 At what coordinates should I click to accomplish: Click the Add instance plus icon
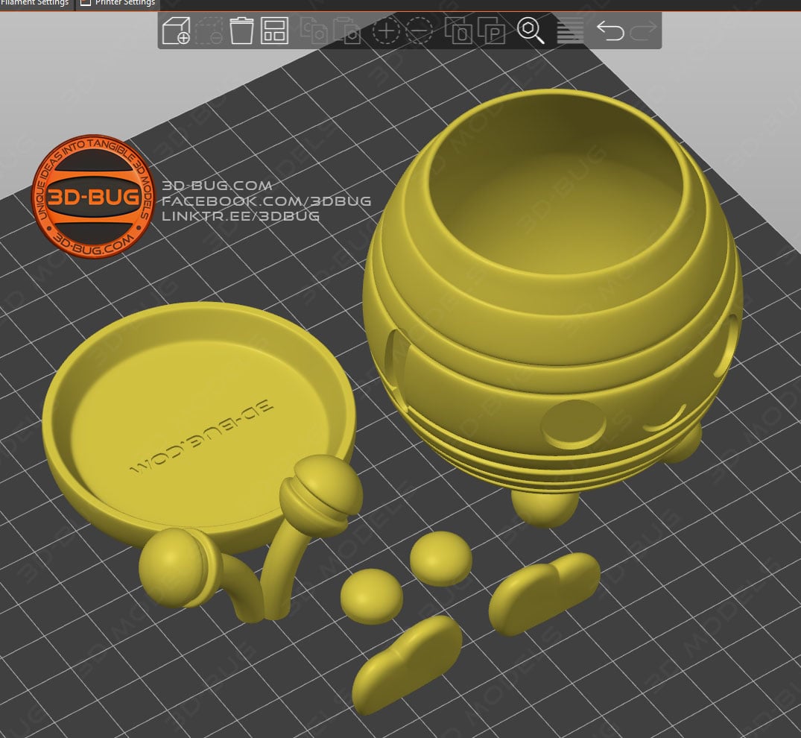click(x=386, y=31)
